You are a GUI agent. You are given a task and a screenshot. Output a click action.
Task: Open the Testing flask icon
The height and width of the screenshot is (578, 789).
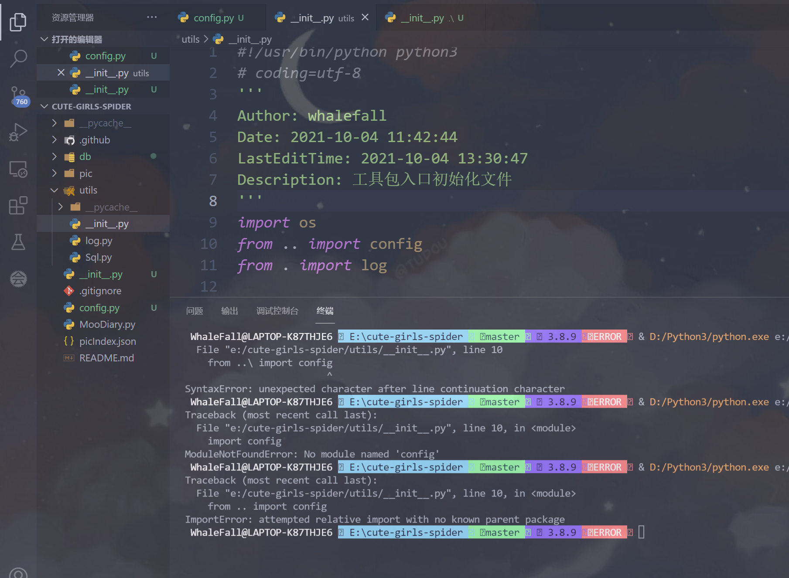coord(18,242)
